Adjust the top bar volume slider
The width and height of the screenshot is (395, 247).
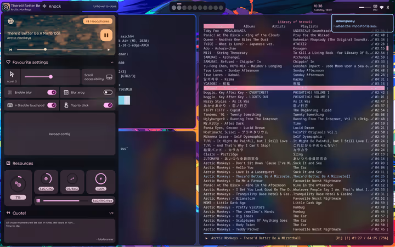coord(365,8)
